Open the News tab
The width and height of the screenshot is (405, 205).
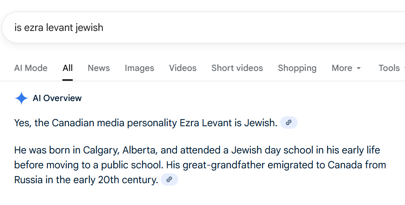coord(99,68)
